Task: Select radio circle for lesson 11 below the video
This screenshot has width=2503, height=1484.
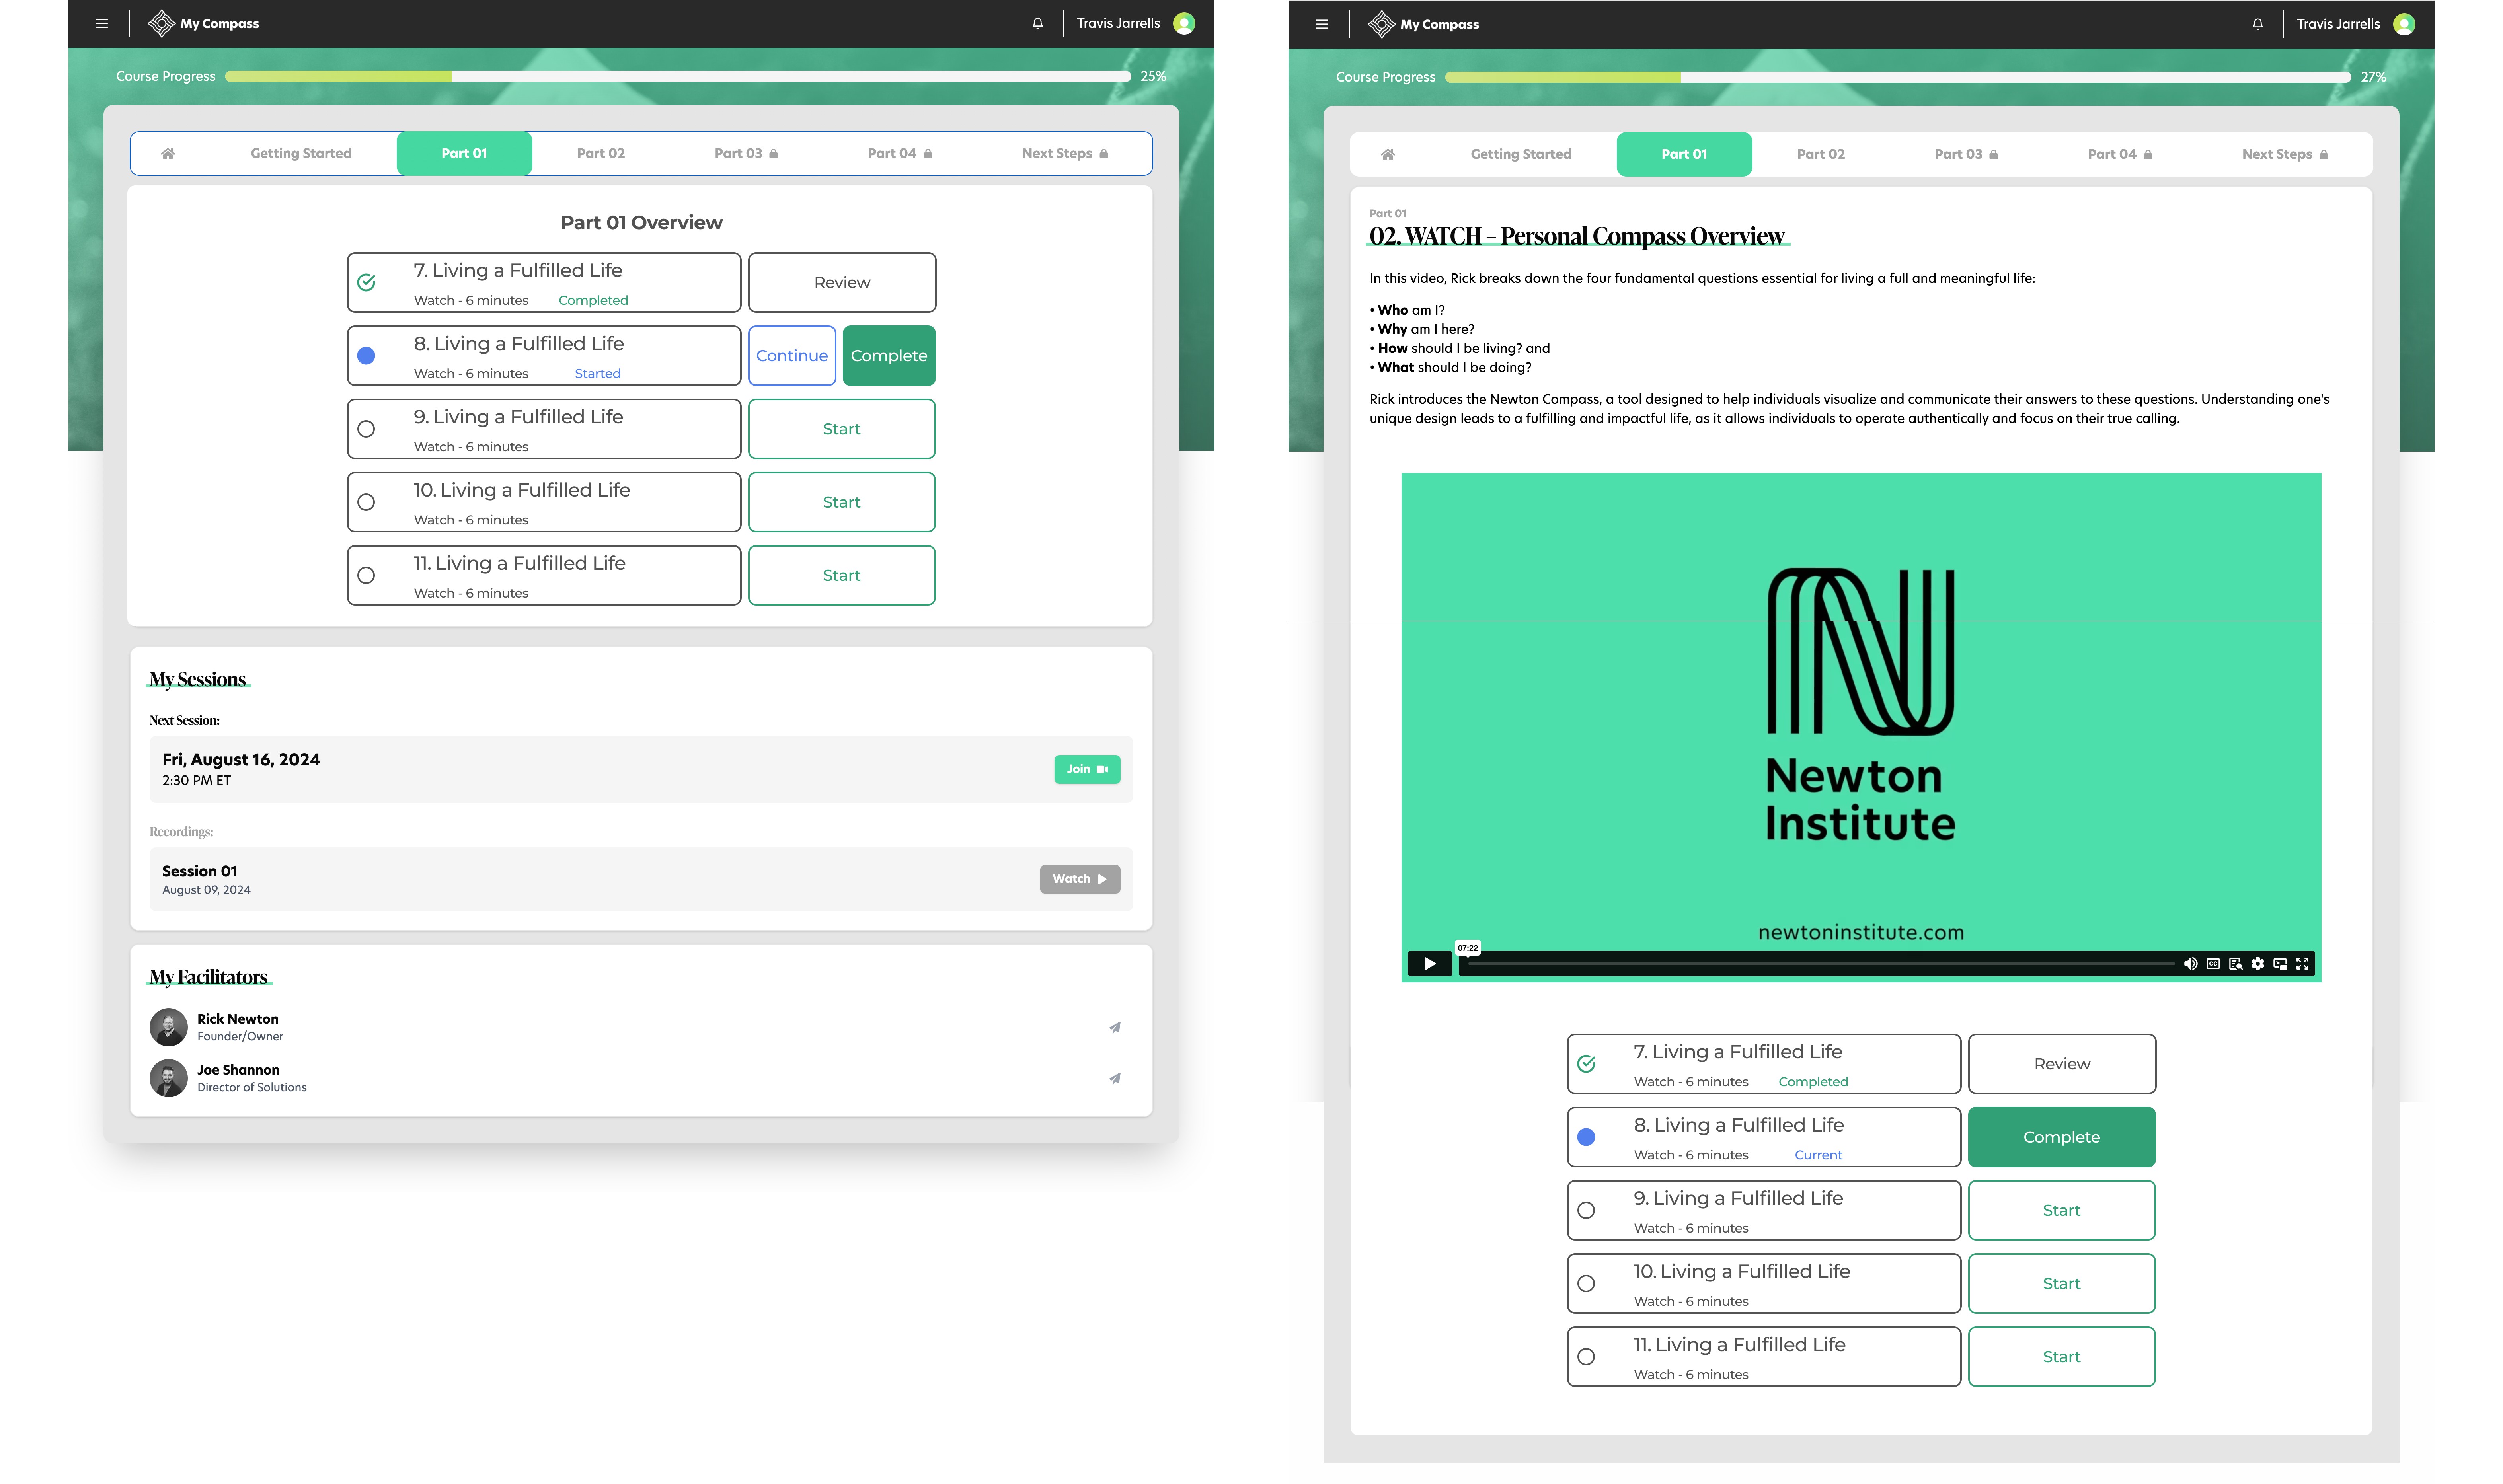Action: pos(1586,1357)
